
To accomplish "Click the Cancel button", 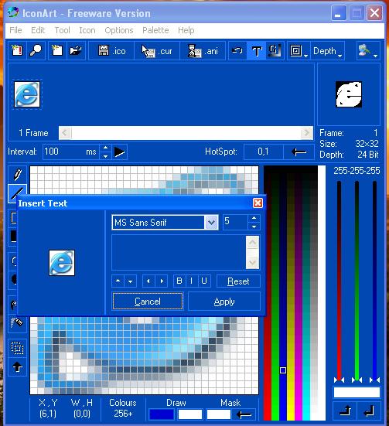I will pyautogui.click(x=148, y=302).
